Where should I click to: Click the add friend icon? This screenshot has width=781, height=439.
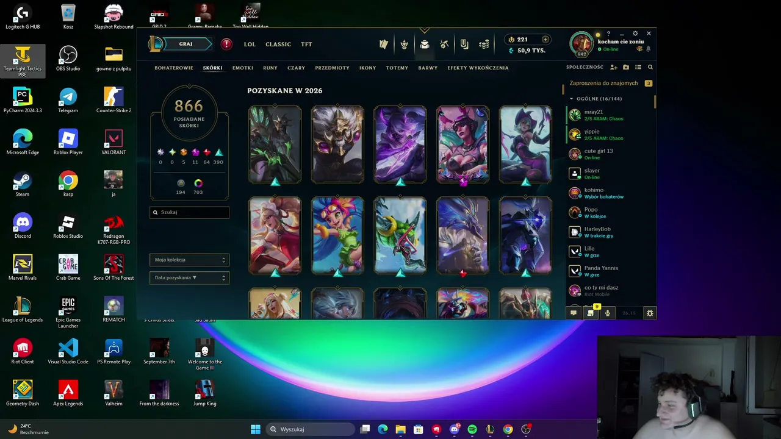point(614,67)
